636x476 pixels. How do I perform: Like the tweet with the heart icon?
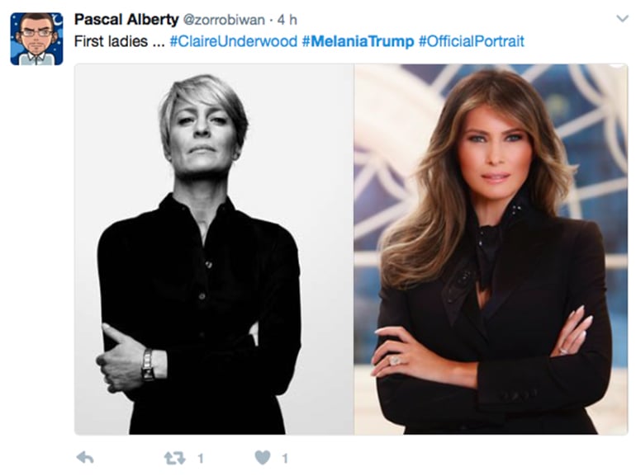click(x=262, y=458)
